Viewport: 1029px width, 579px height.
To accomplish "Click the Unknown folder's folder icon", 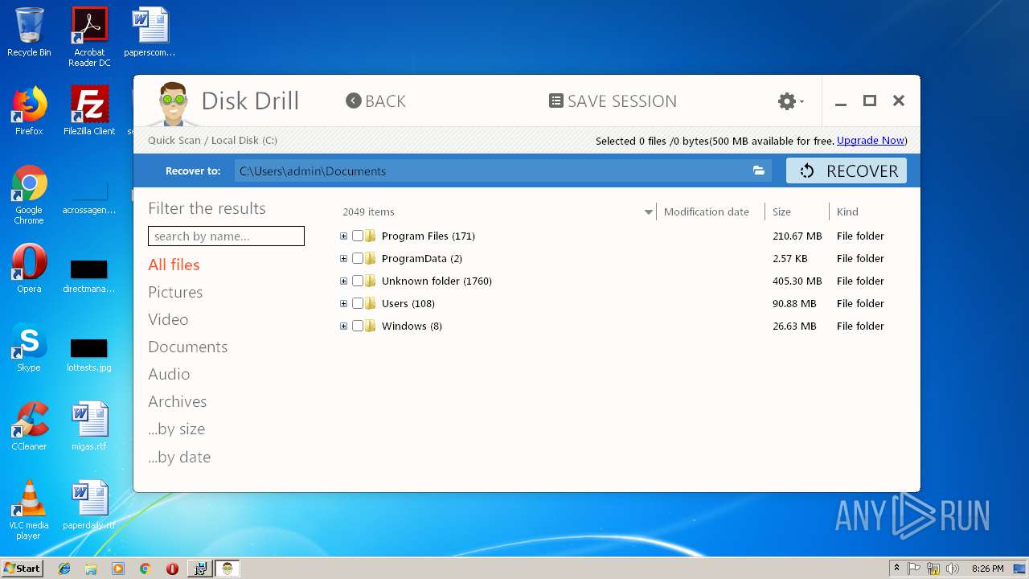I will [x=371, y=281].
